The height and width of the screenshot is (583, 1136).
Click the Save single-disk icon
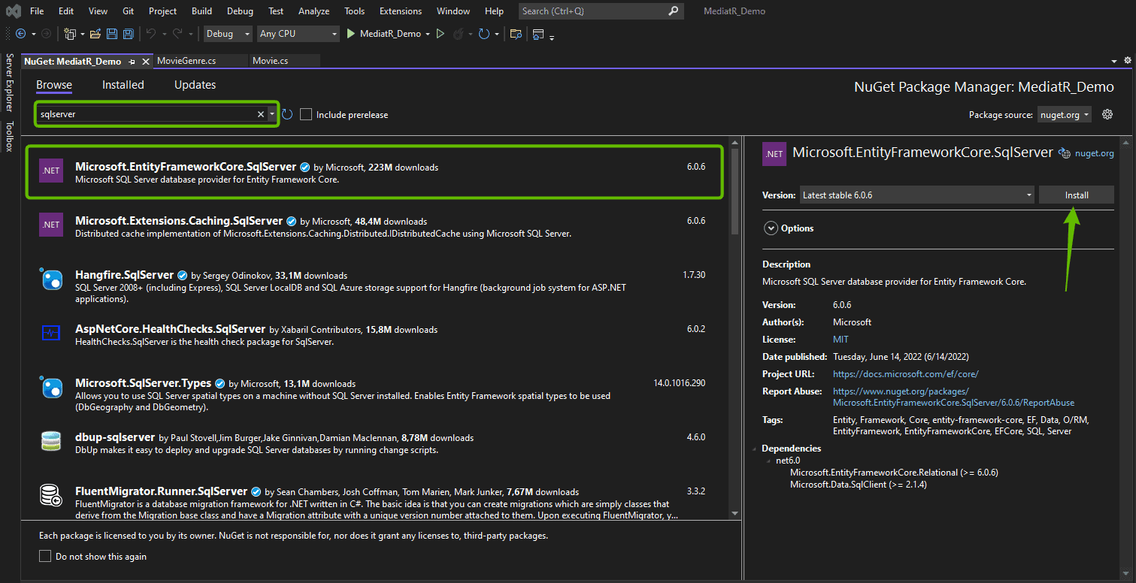tap(112, 34)
